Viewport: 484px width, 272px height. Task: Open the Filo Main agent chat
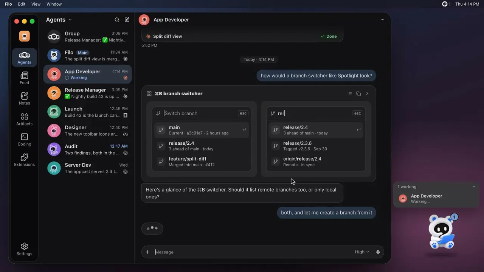87,56
